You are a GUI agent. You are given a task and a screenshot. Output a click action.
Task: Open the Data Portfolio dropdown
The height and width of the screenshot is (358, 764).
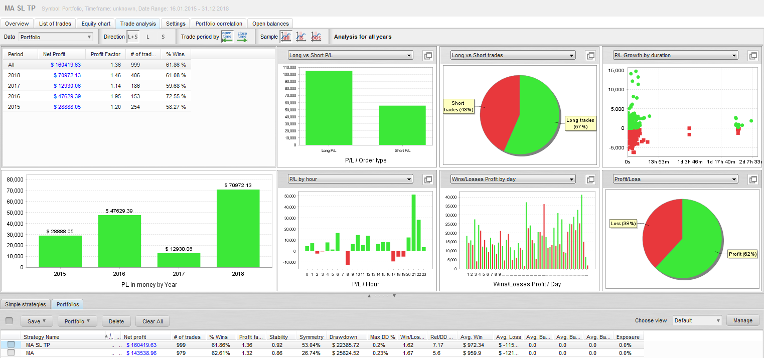point(56,37)
